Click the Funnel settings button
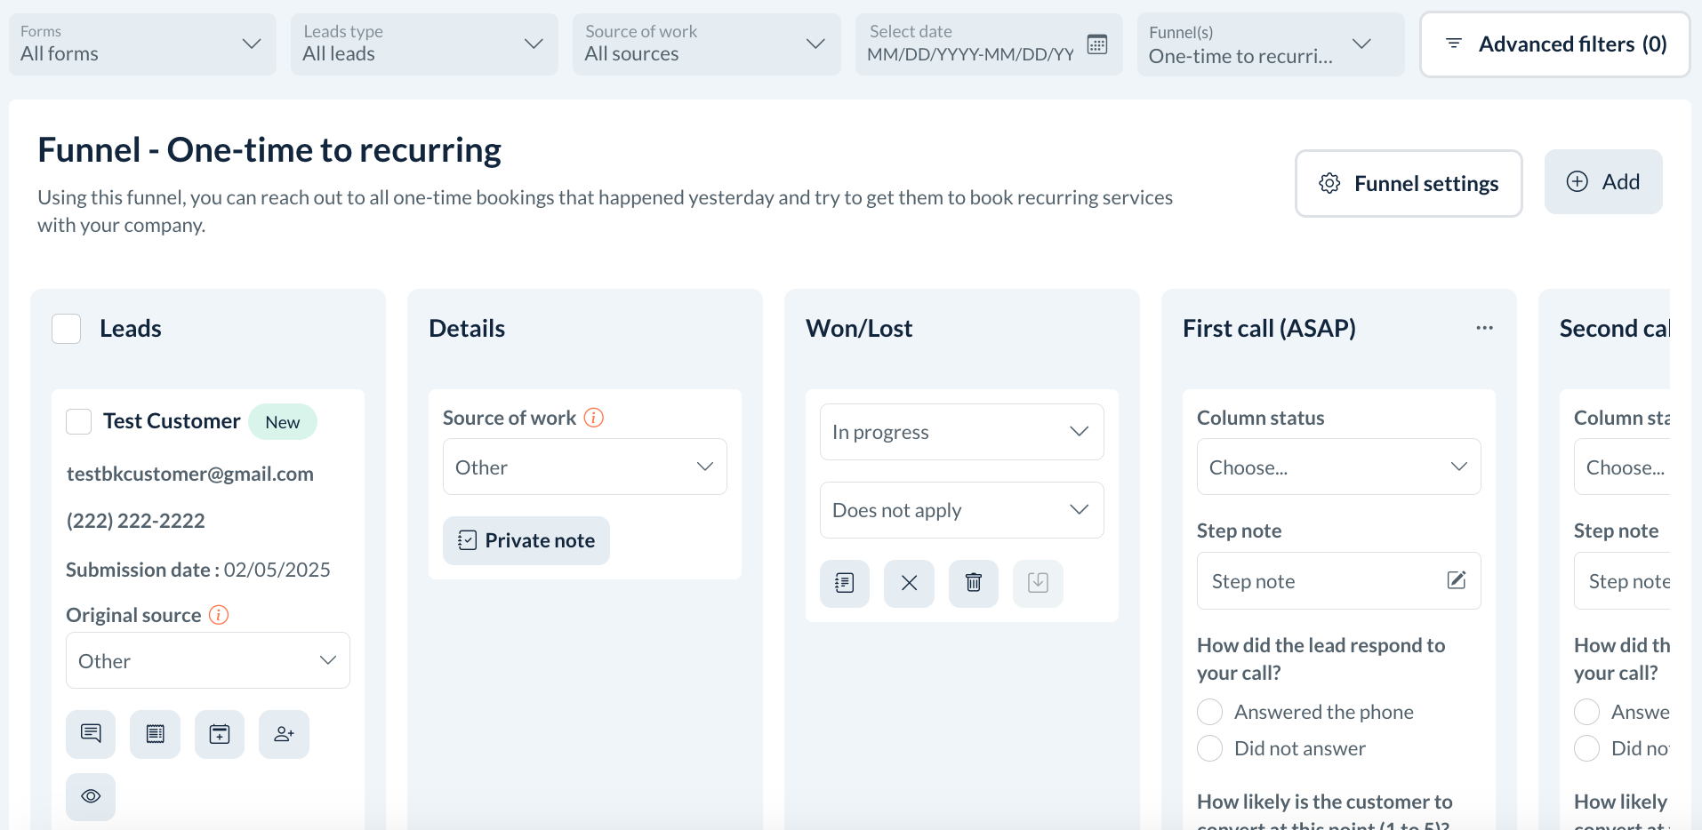This screenshot has height=830, width=1702. [1409, 183]
